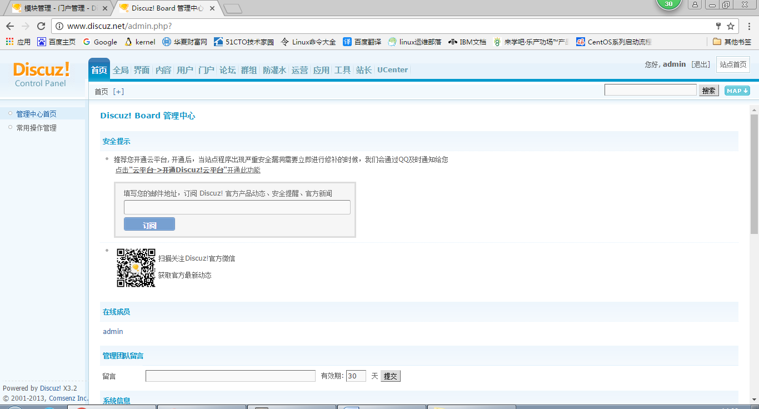The height and width of the screenshot is (409, 759).
Task: Open the 华夏财富网 bookmark
Action: 184,42
